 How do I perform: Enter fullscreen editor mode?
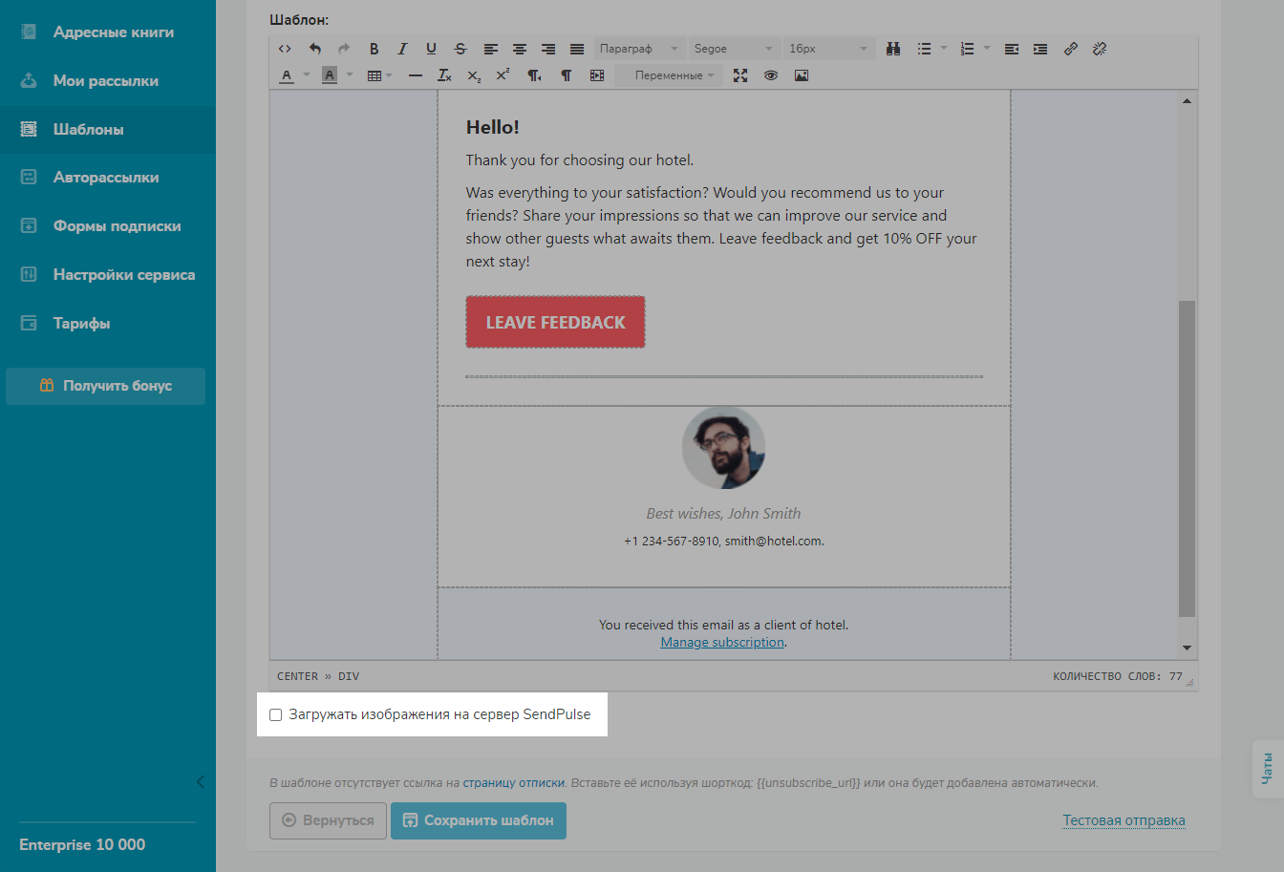click(x=740, y=75)
